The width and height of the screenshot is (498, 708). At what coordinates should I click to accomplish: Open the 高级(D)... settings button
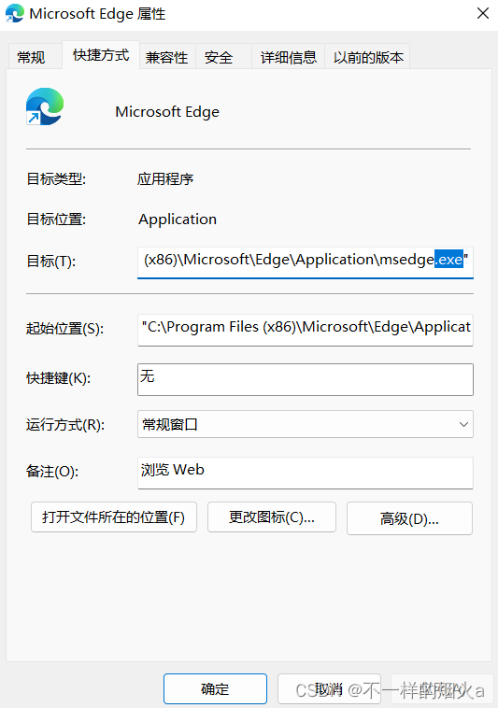click(409, 518)
